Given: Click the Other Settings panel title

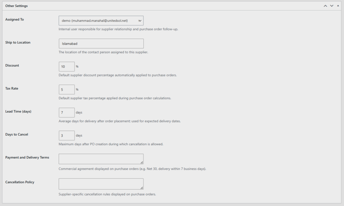Looking at the screenshot, I should coord(17,6).
